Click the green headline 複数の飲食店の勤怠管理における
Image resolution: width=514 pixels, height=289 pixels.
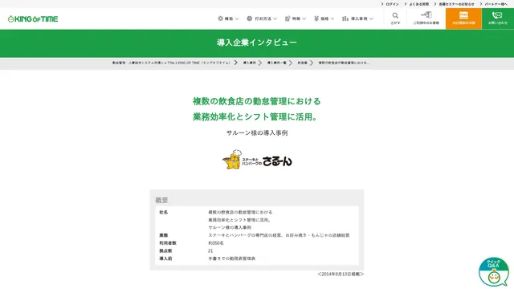257,101
